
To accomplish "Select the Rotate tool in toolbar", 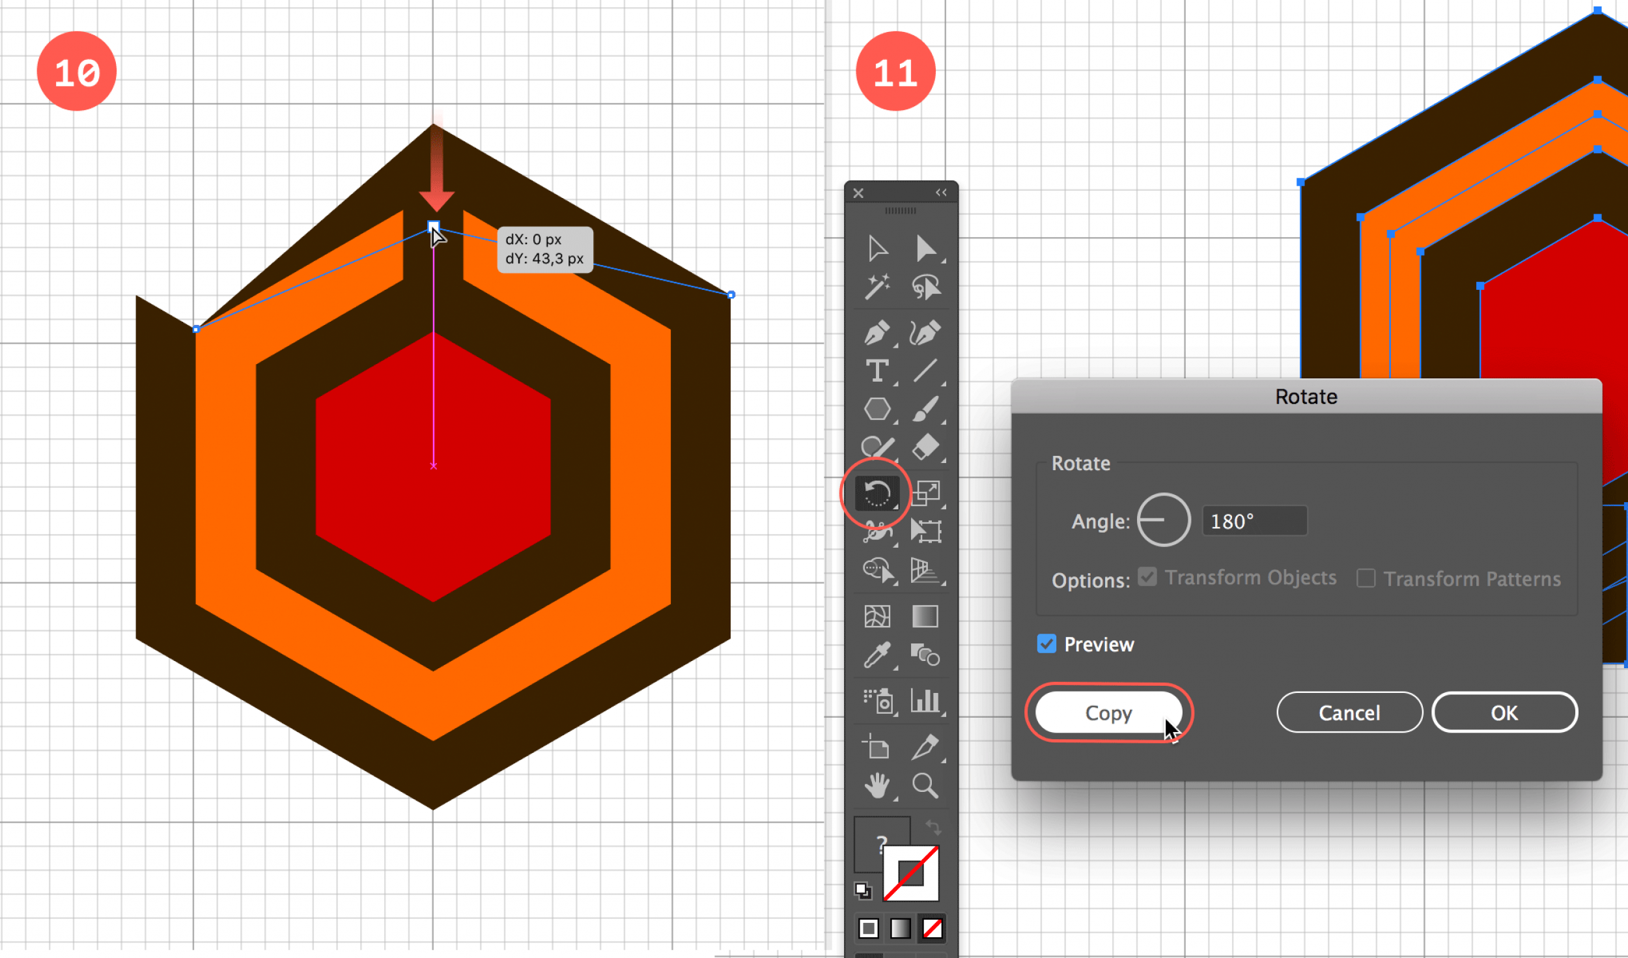I will pos(878,492).
